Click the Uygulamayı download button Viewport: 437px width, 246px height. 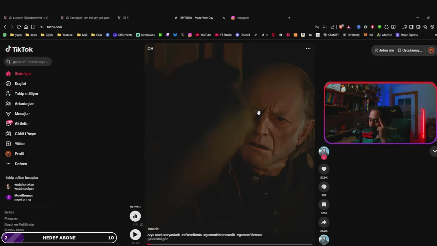coord(410,50)
